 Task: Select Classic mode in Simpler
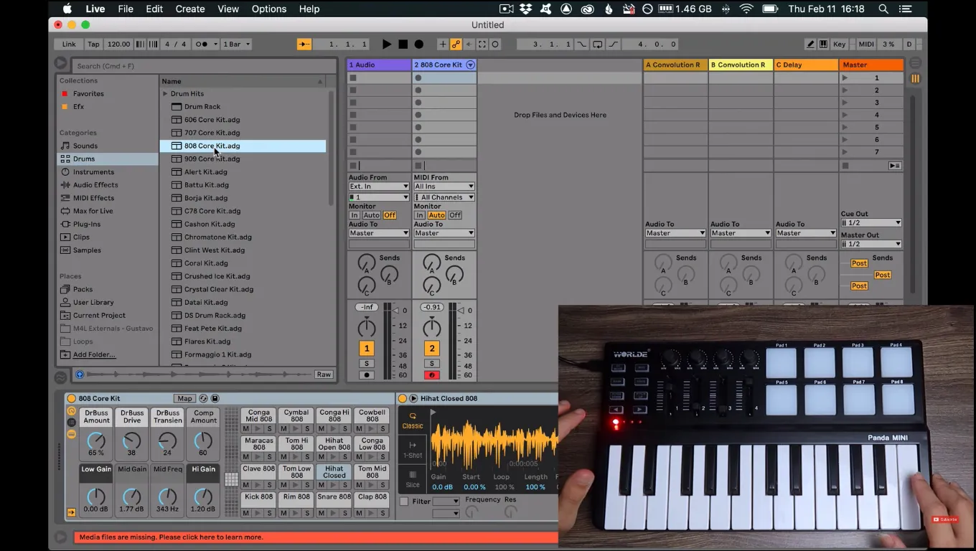pyautogui.click(x=413, y=420)
